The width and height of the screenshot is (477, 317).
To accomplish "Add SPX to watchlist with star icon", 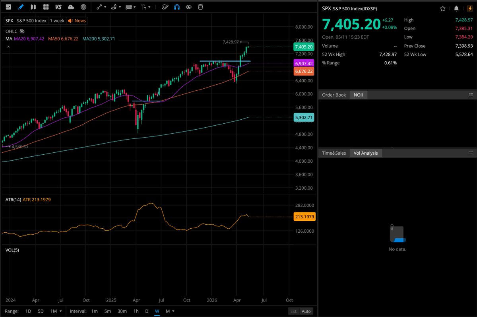I will (x=443, y=8).
